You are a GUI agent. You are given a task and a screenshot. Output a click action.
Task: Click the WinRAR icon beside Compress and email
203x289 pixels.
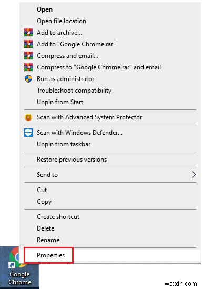coord(28,56)
